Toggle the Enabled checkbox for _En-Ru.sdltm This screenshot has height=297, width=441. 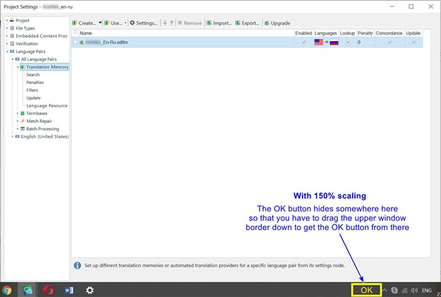pos(304,42)
